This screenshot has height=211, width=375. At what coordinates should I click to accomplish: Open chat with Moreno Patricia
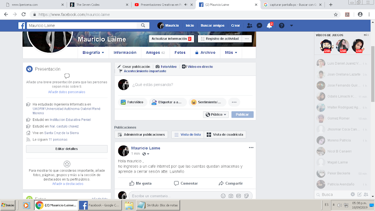click(x=342, y=141)
